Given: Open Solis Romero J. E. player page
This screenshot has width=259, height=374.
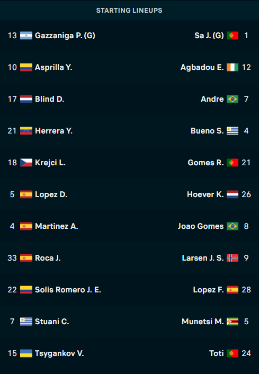Looking at the screenshot, I should 68,290.
